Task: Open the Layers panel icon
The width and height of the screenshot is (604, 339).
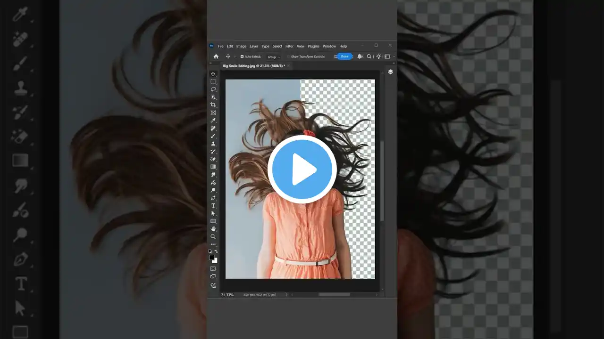Action: tap(390, 72)
